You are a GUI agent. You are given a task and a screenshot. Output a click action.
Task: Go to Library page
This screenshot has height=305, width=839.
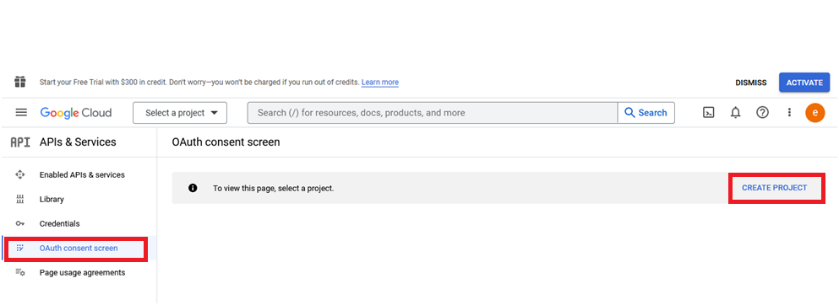[52, 200]
